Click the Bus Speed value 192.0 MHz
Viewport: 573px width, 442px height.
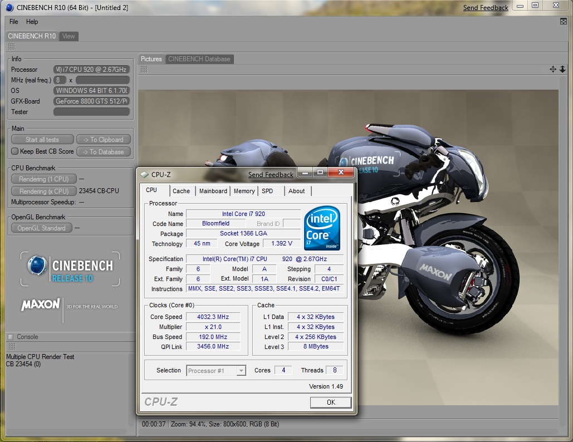213,337
